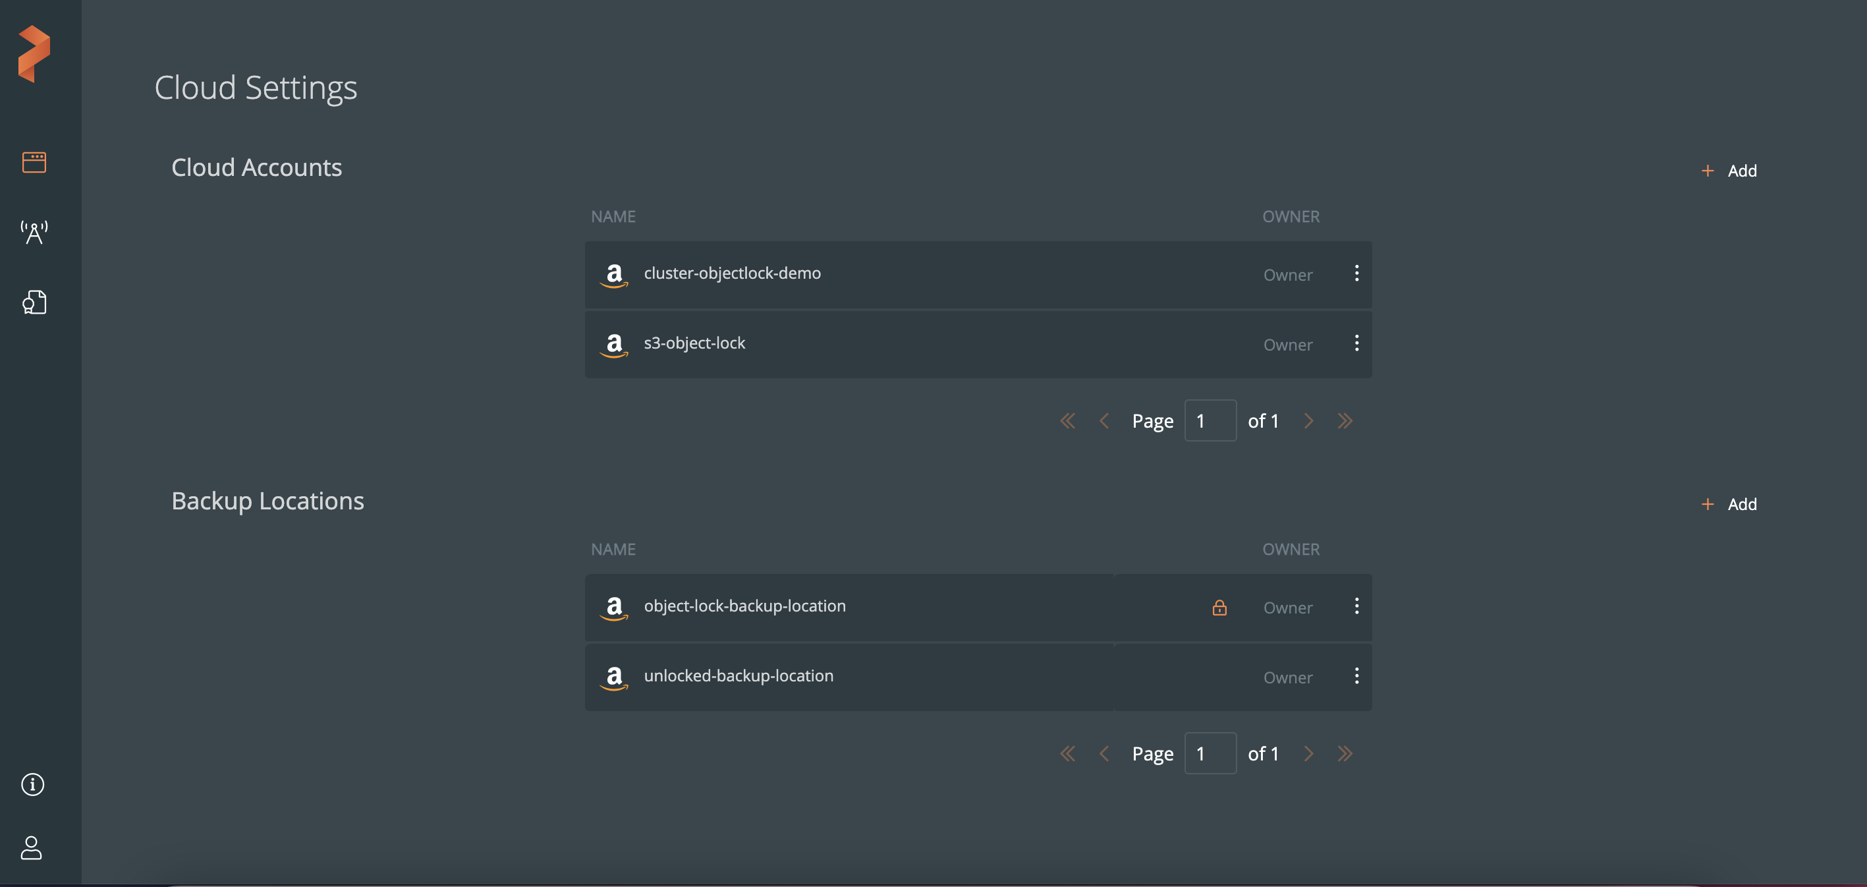Click the Amazon AWS icon for unlocked-backup-location
The height and width of the screenshot is (887, 1867).
[613, 675]
